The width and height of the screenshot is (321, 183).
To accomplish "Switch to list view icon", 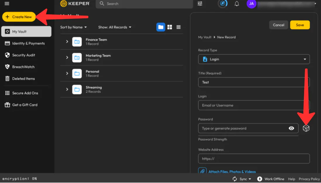I will (179, 27).
